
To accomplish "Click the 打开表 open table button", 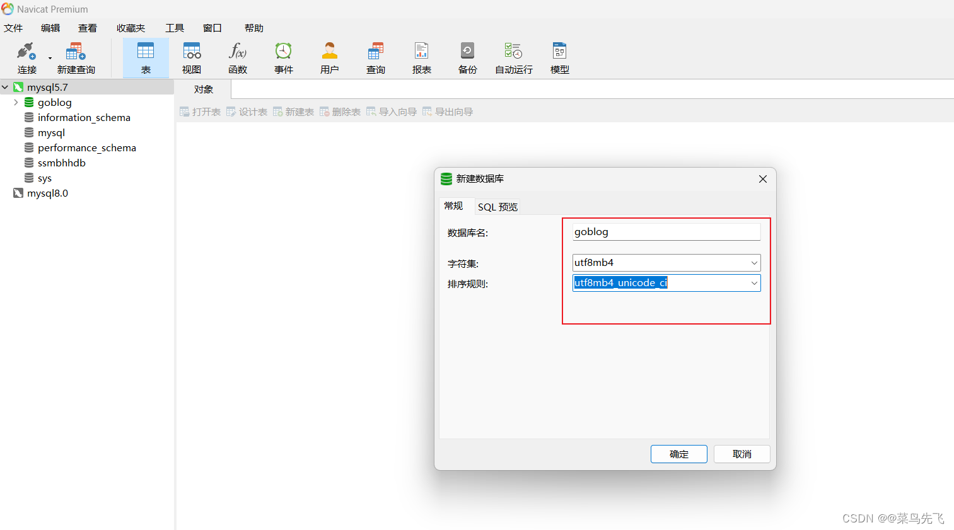I will [x=200, y=112].
